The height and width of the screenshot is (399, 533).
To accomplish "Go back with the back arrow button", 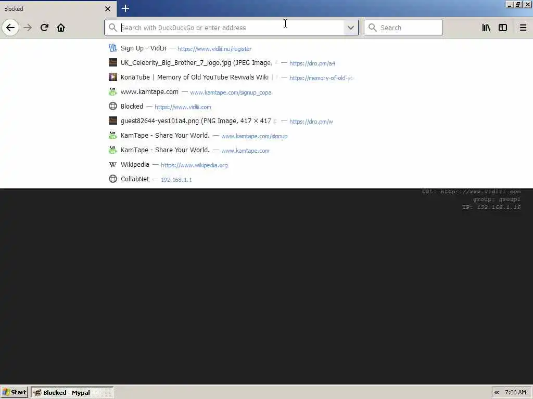I will tap(10, 28).
